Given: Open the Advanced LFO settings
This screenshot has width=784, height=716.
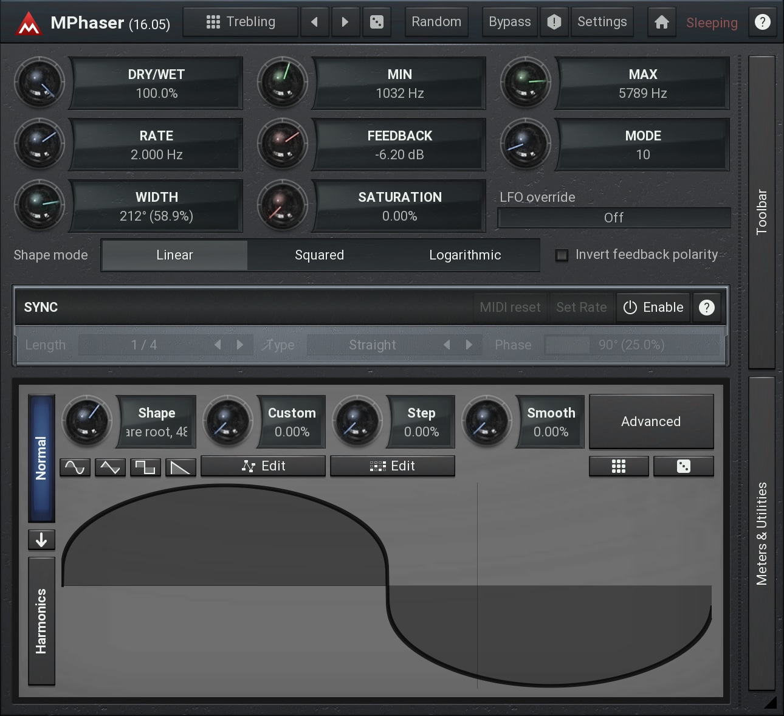Looking at the screenshot, I should 651,422.
